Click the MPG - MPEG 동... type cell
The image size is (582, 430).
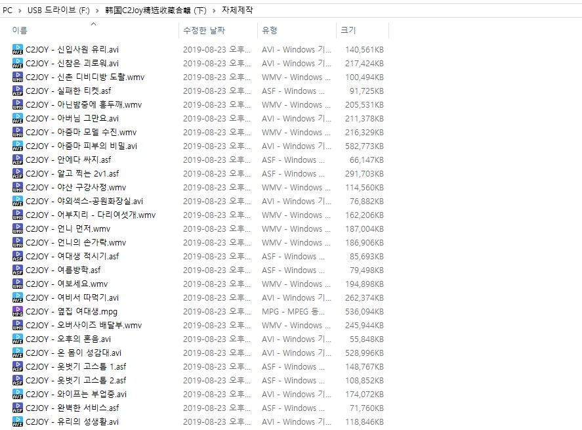pyautogui.click(x=293, y=312)
